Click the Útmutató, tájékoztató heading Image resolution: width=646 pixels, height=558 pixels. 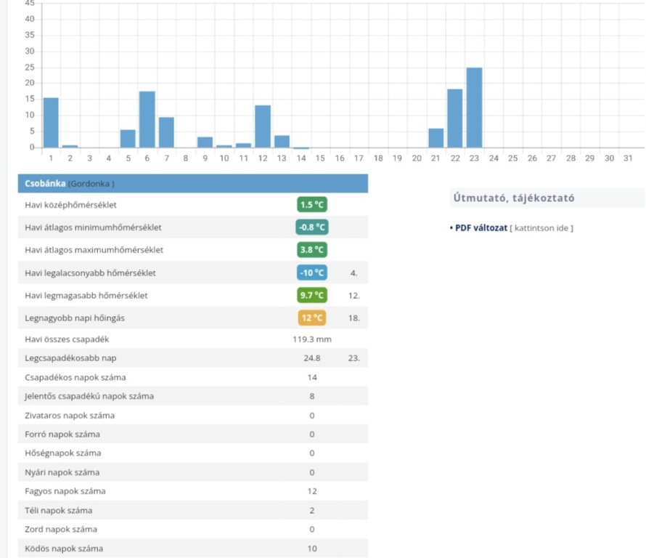[515, 198]
